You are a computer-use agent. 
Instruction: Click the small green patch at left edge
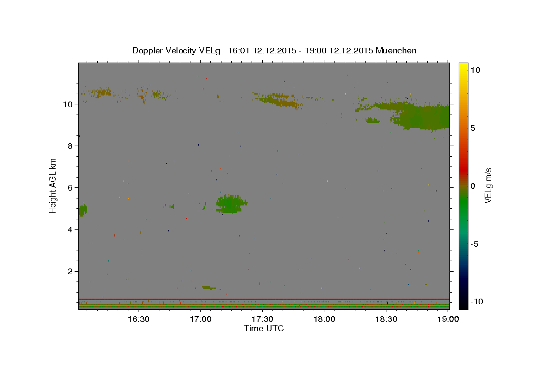tap(82, 211)
